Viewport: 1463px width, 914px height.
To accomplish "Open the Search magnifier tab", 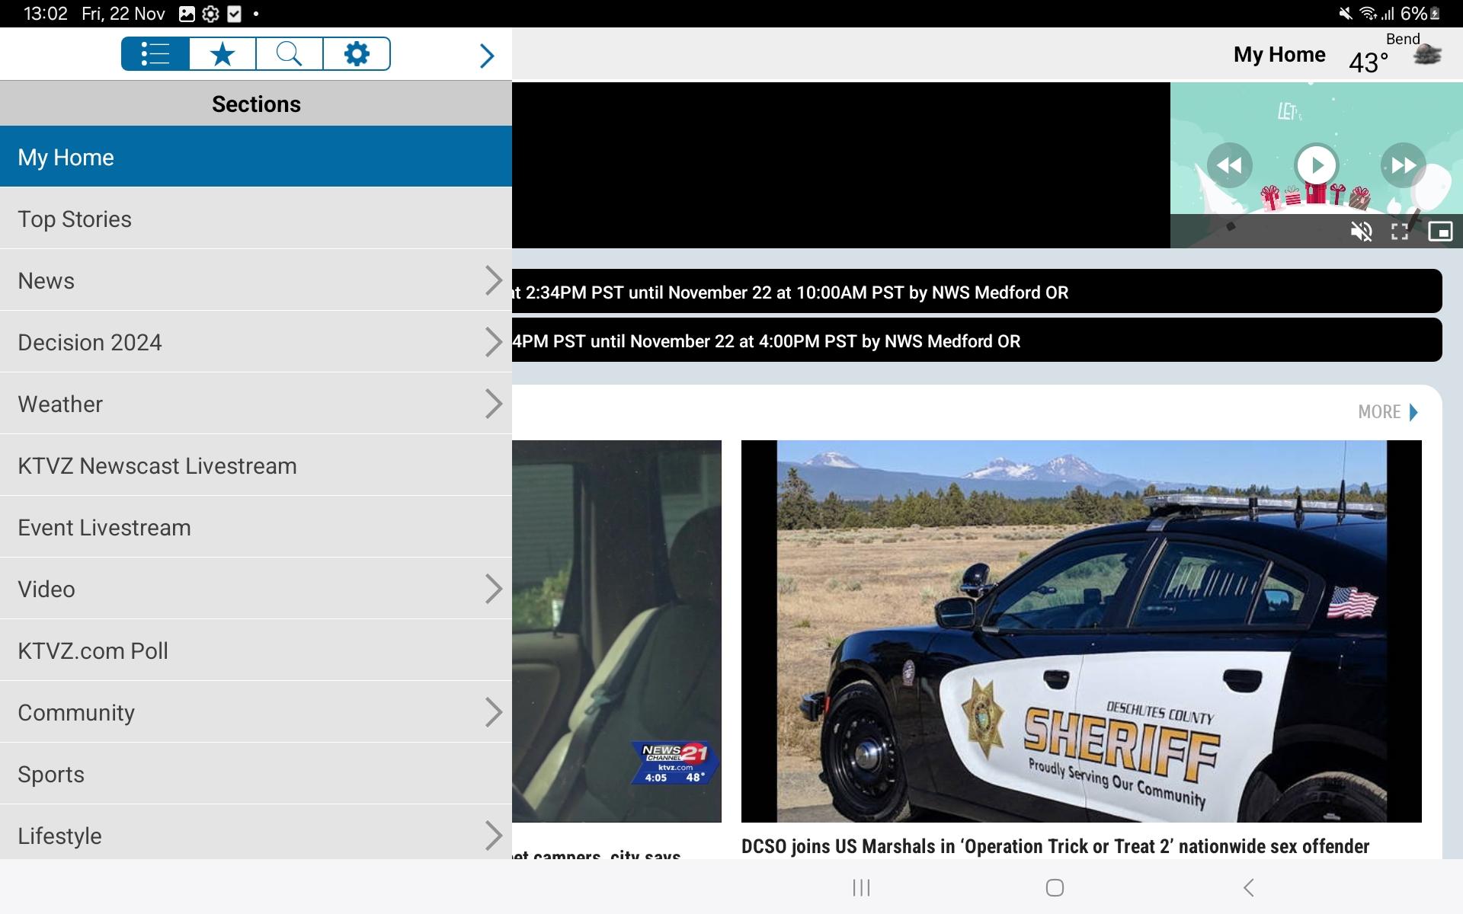I will point(290,54).
